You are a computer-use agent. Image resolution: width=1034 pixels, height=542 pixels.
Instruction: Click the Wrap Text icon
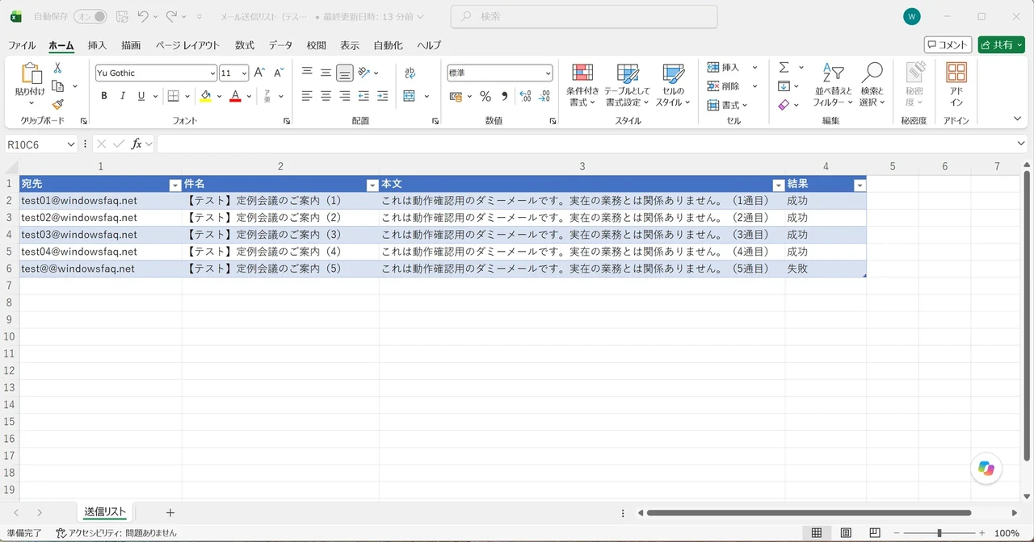click(410, 73)
